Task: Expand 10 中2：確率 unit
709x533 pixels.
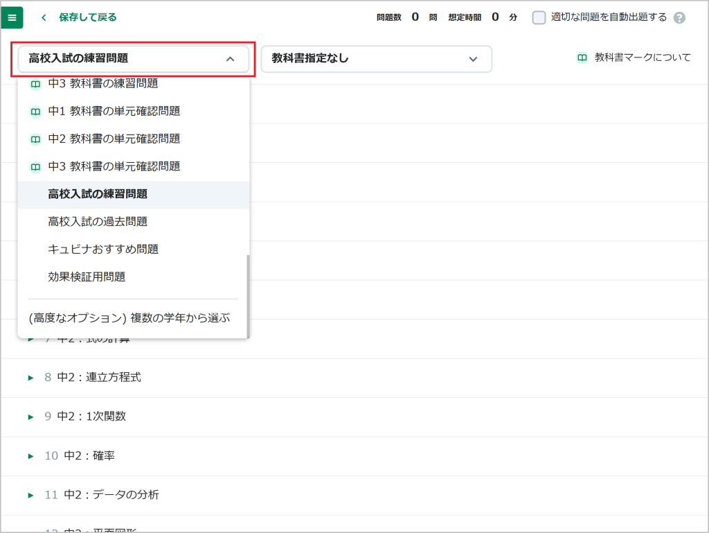Action: pyautogui.click(x=30, y=456)
